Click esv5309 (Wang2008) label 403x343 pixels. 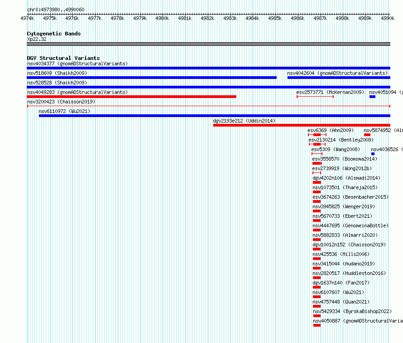(336, 149)
